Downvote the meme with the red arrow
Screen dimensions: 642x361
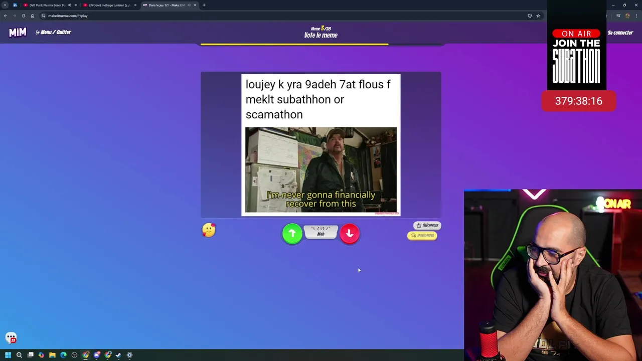coord(350,234)
